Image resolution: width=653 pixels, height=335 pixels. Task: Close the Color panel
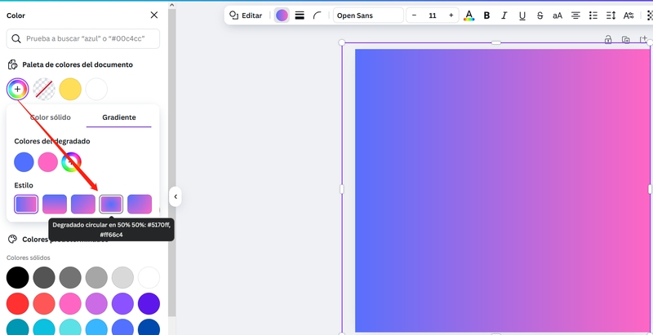[154, 15]
